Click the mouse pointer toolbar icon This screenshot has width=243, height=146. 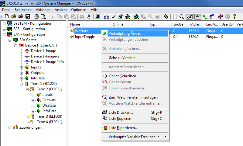89,16
